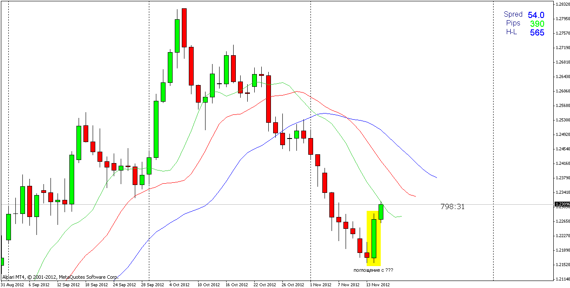Click the 22 Oct 2012 date label

[x=265, y=284]
